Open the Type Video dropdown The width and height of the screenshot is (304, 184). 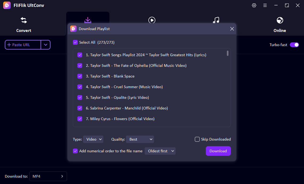point(93,139)
